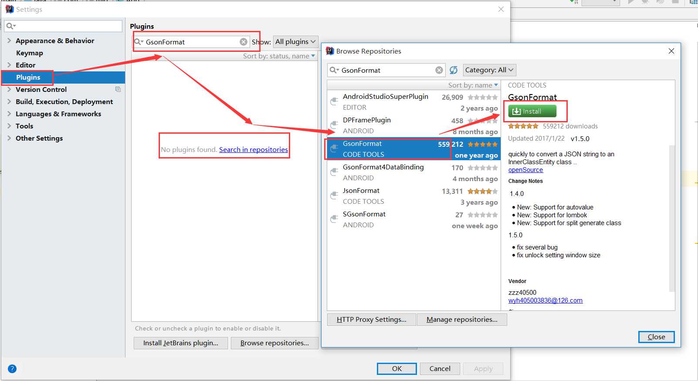Image resolution: width=698 pixels, height=381 pixels.
Task: Click the SGsonFormat plugin icon
Action: tap(334, 219)
